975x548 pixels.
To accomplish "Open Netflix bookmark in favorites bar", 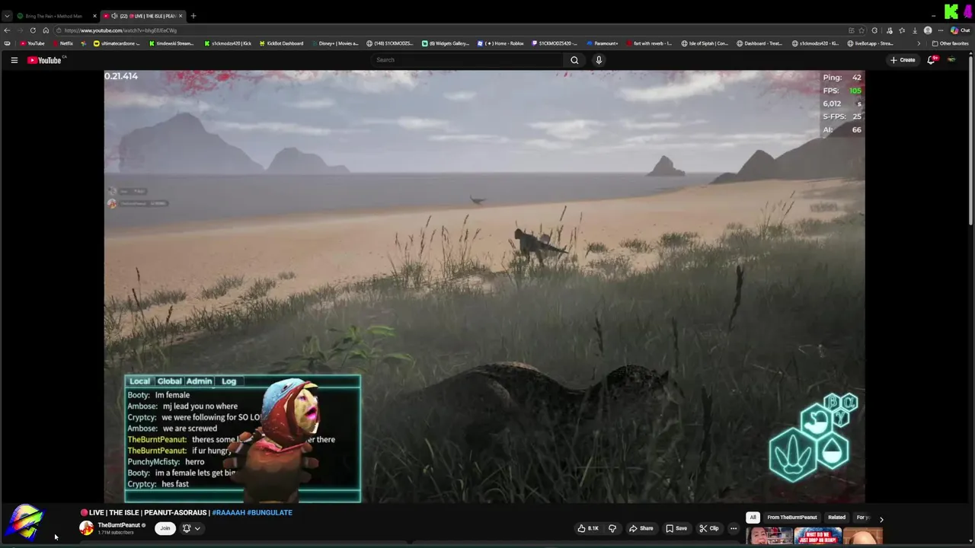I will (x=62, y=43).
